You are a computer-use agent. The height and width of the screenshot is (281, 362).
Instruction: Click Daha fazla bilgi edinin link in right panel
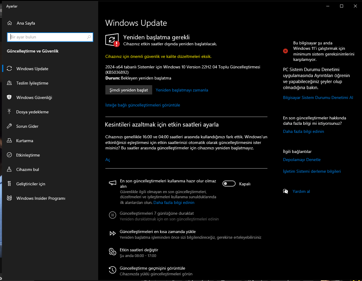[303, 131]
